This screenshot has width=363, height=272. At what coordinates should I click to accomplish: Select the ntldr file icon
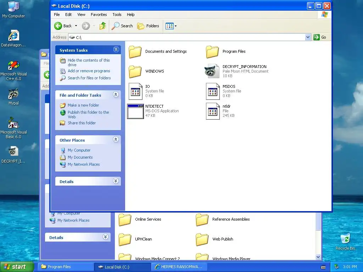(213, 111)
